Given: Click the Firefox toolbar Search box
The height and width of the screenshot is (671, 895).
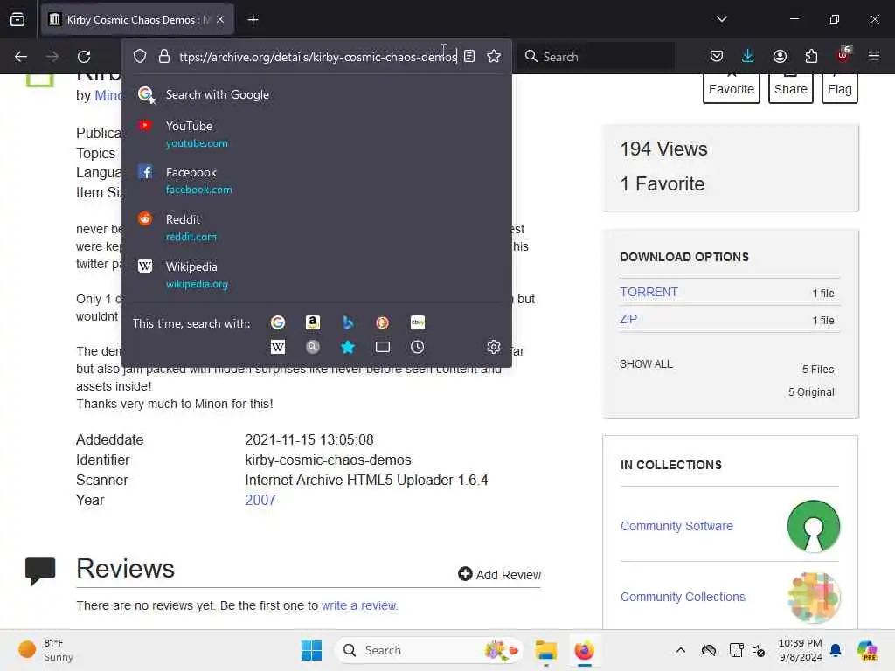Looking at the screenshot, I should tap(596, 57).
